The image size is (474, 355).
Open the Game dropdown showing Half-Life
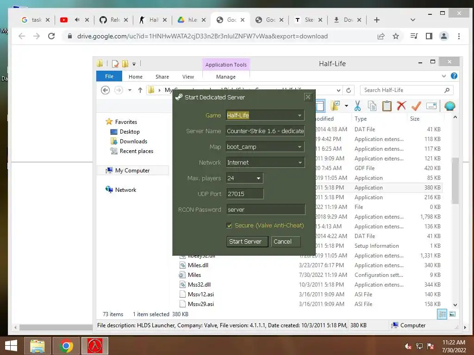click(299, 115)
